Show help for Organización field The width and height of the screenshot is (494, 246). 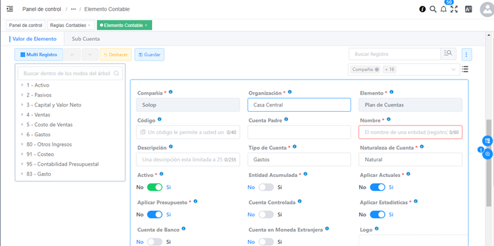coord(290,92)
